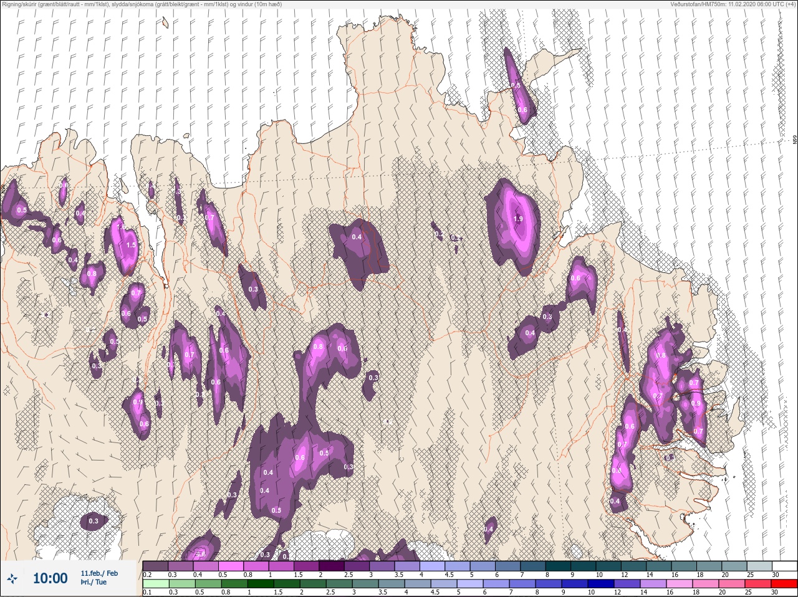Select the white 30 swatch on upper scale
798x597 pixels.
(x=784, y=565)
